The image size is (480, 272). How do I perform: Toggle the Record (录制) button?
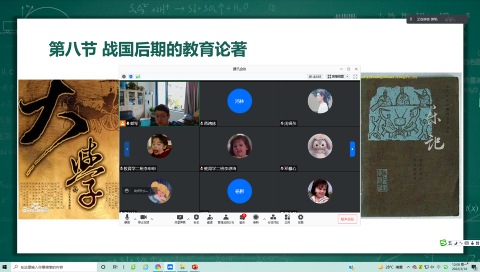point(256,218)
